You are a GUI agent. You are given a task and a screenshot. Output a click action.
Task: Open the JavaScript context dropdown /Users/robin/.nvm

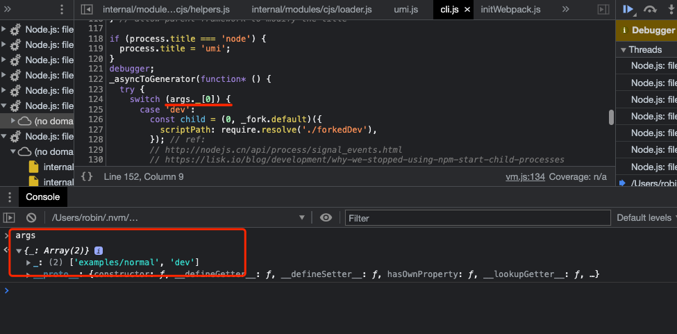tap(178, 218)
